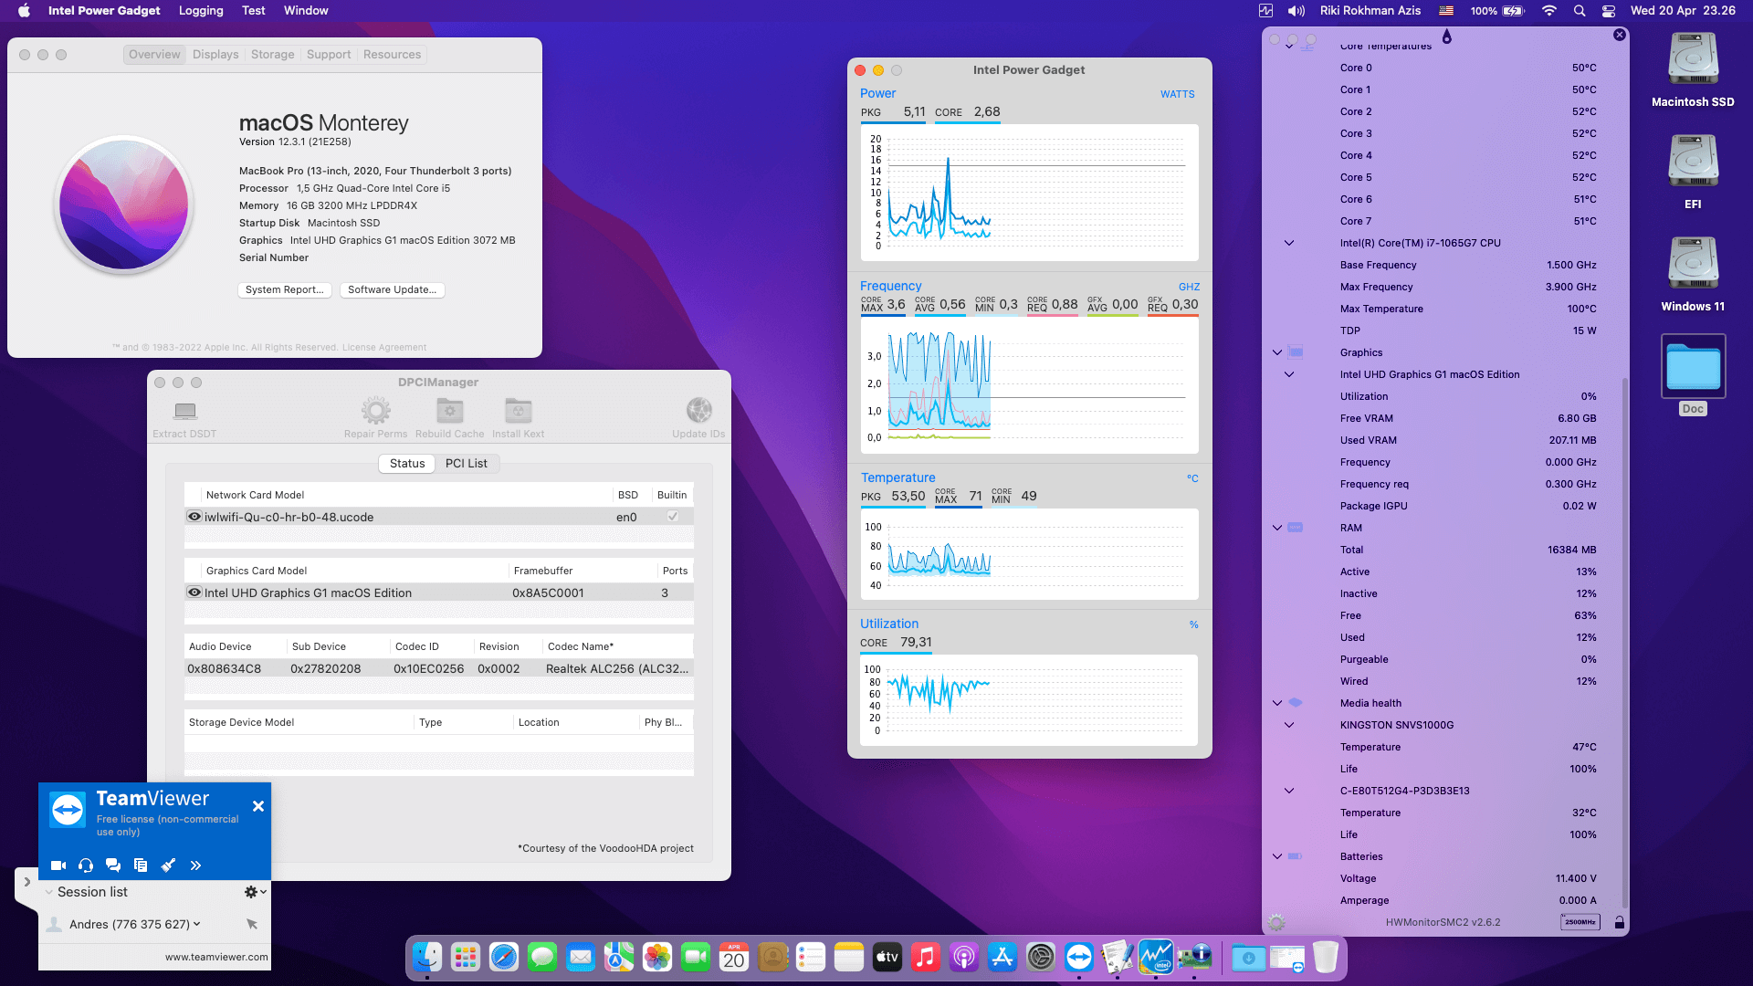This screenshot has width=1753, height=986.
Task: Click Rebuild Cache in DPCIManager toolbar
Action: click(449, 419)
